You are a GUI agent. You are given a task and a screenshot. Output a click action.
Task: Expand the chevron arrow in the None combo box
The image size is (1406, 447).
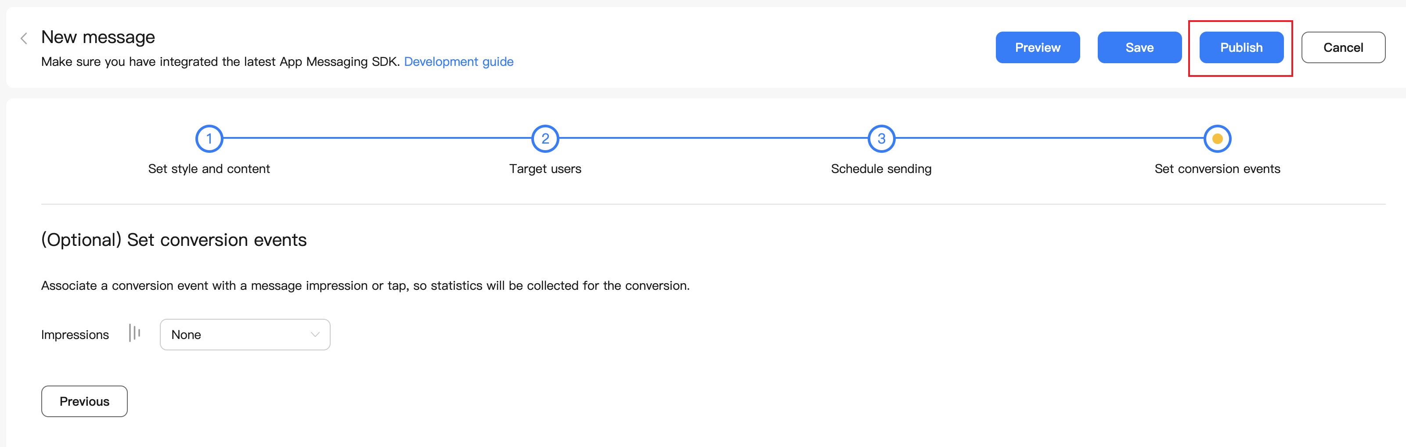[315, 335]
